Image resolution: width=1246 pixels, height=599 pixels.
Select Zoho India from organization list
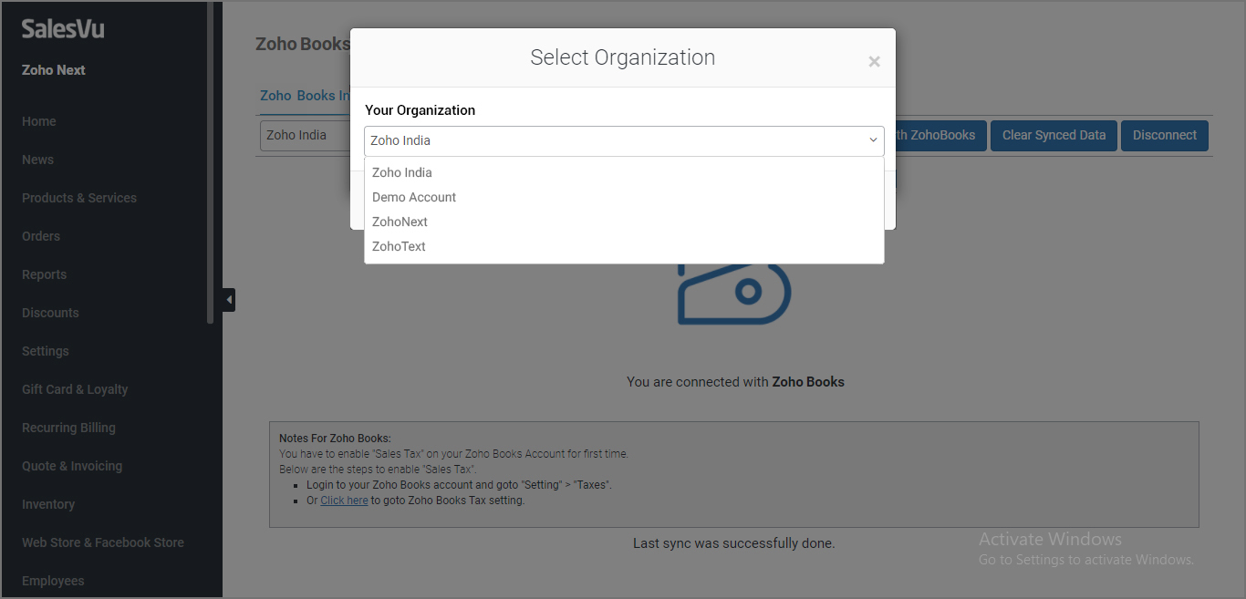tap(402, 172)
